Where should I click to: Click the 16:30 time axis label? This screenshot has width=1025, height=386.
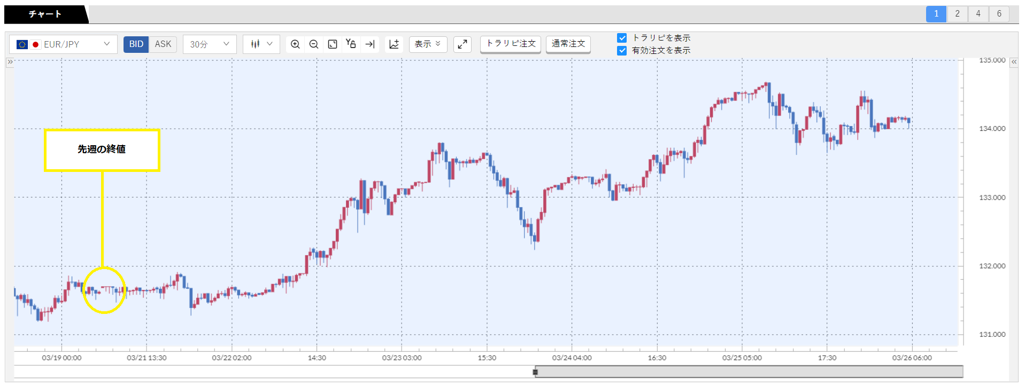coord(657,358)
